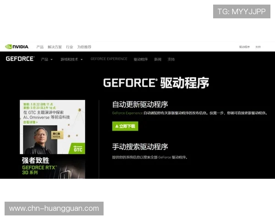Click the GTC green corner badge
Image resolution: width=275 pixels, height=220 pixels.
pyautogui.click(x=78, y=149)
